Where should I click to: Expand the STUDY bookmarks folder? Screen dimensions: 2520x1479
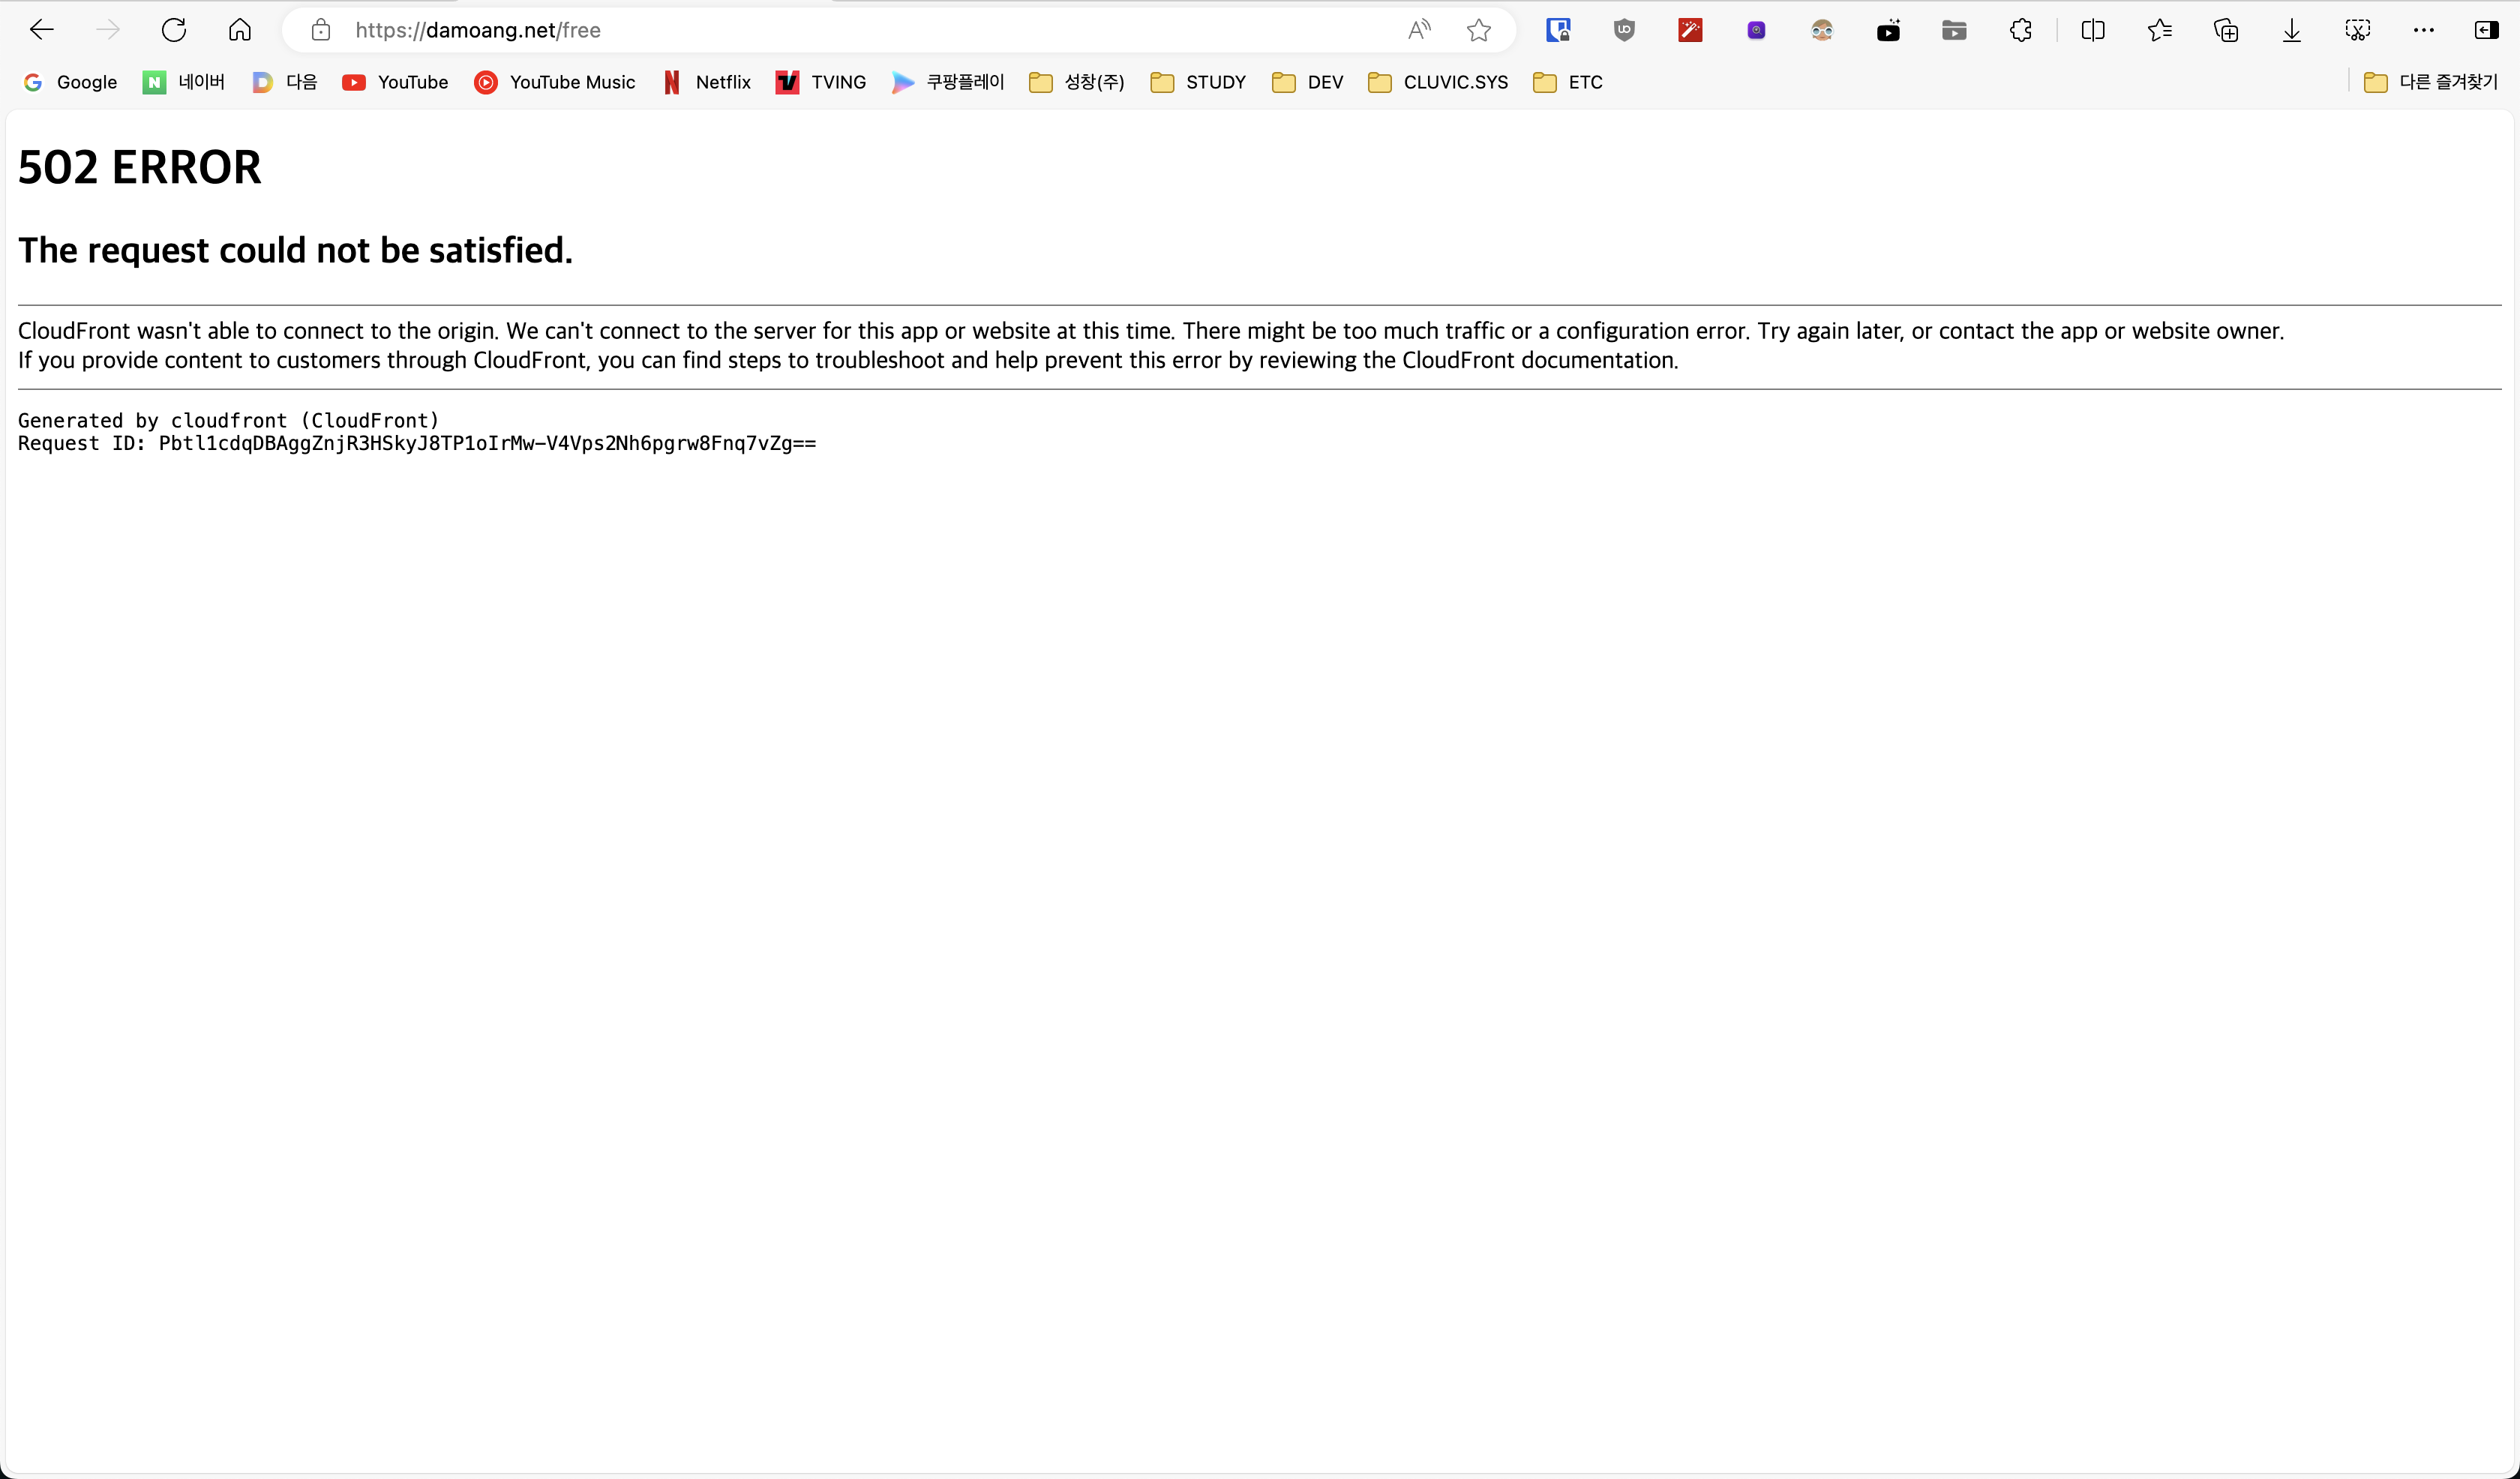pyautogui.click(x=1198, y=82)
